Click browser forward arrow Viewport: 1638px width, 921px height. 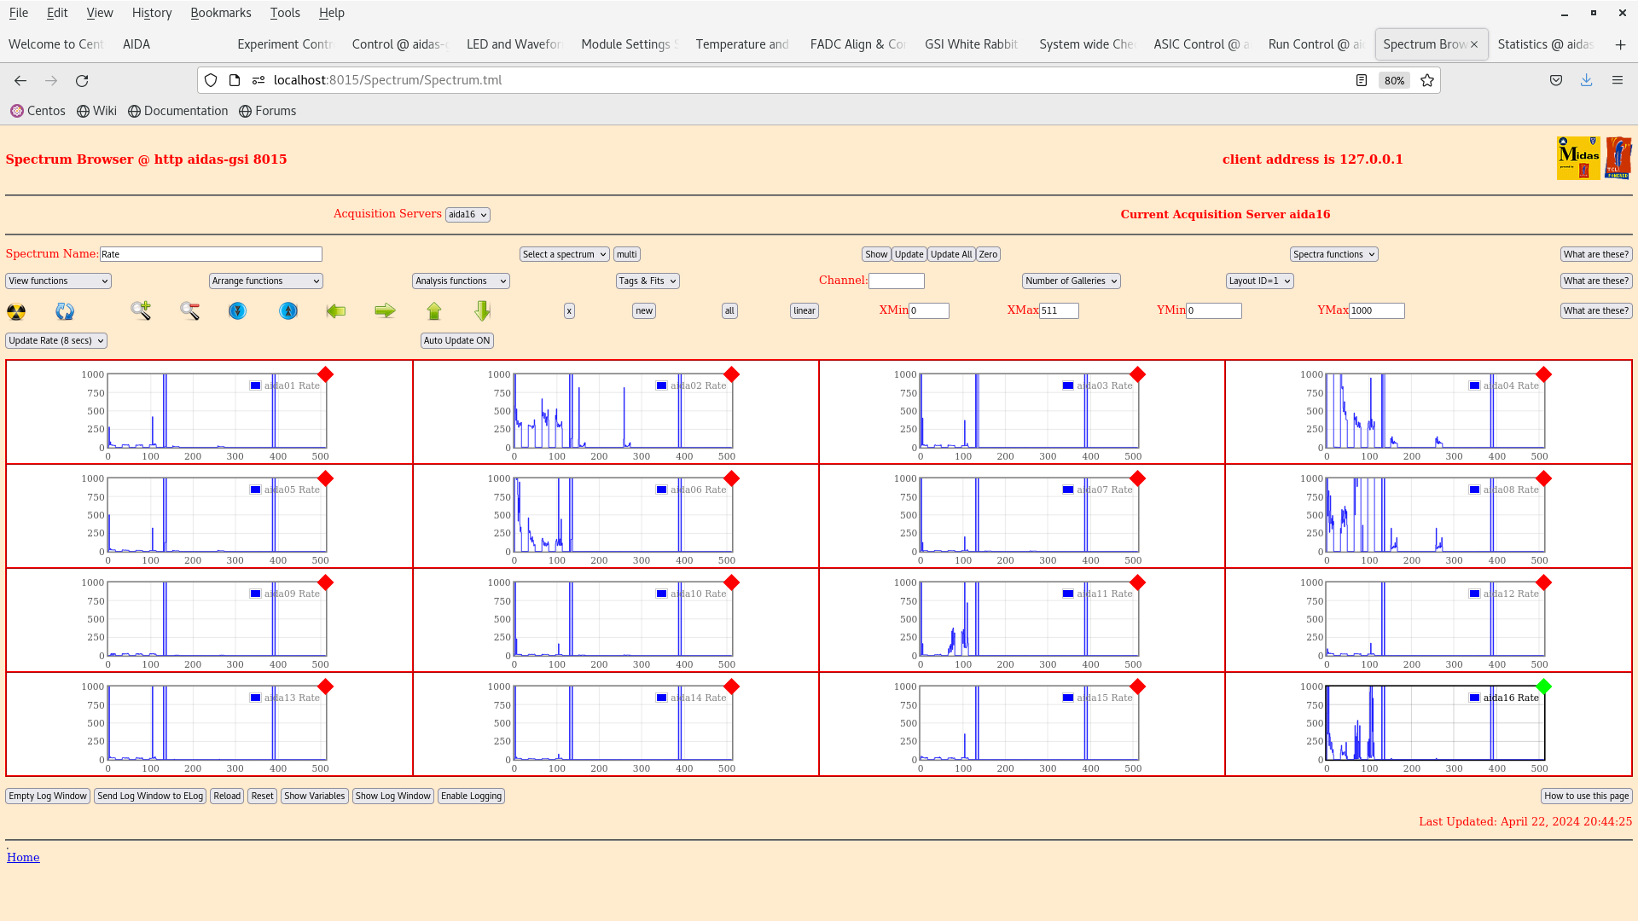coord(51,80)
